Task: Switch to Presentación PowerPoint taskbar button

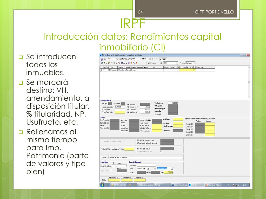Action: (213, 185)
